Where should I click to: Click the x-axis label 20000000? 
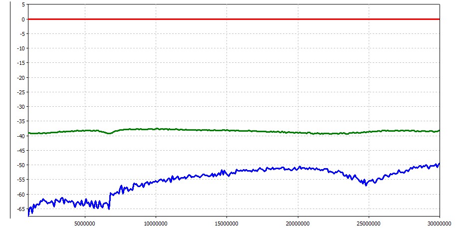click(x=298, y=222)
